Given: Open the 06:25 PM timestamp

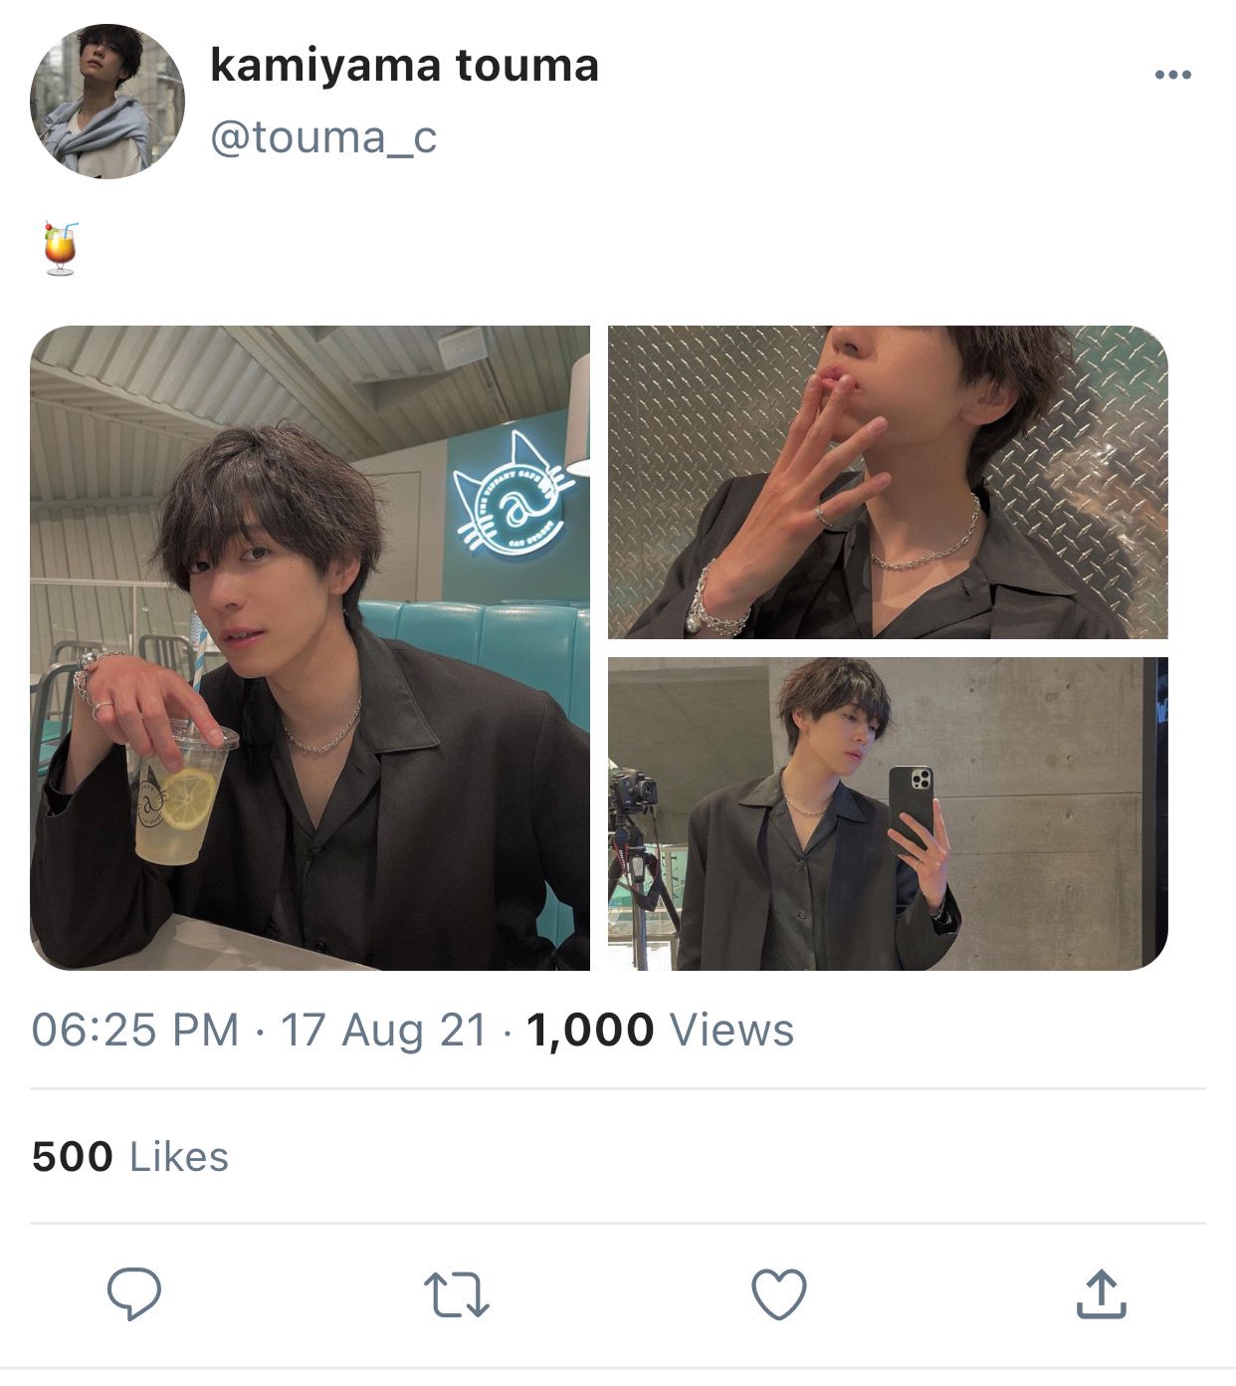Looking at the screenshot, I should click(x=135, y=1030).
